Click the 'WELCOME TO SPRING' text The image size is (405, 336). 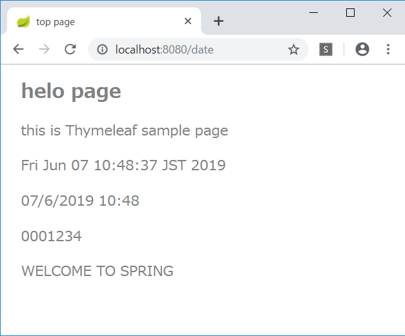[x=98, y=272]
